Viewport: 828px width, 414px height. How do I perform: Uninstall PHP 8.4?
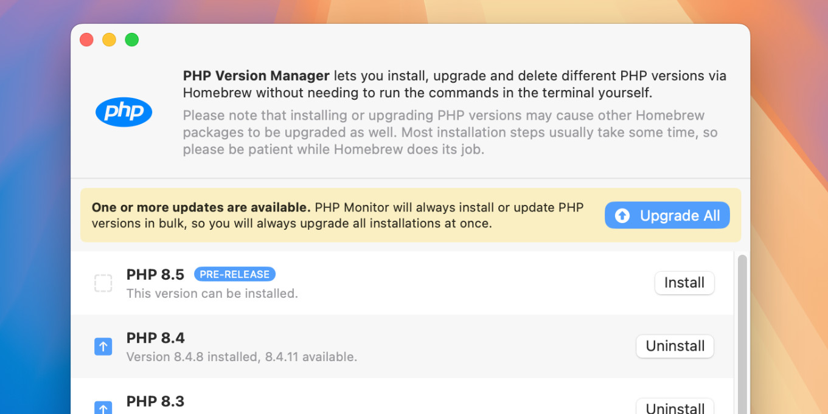coord(675,346)
